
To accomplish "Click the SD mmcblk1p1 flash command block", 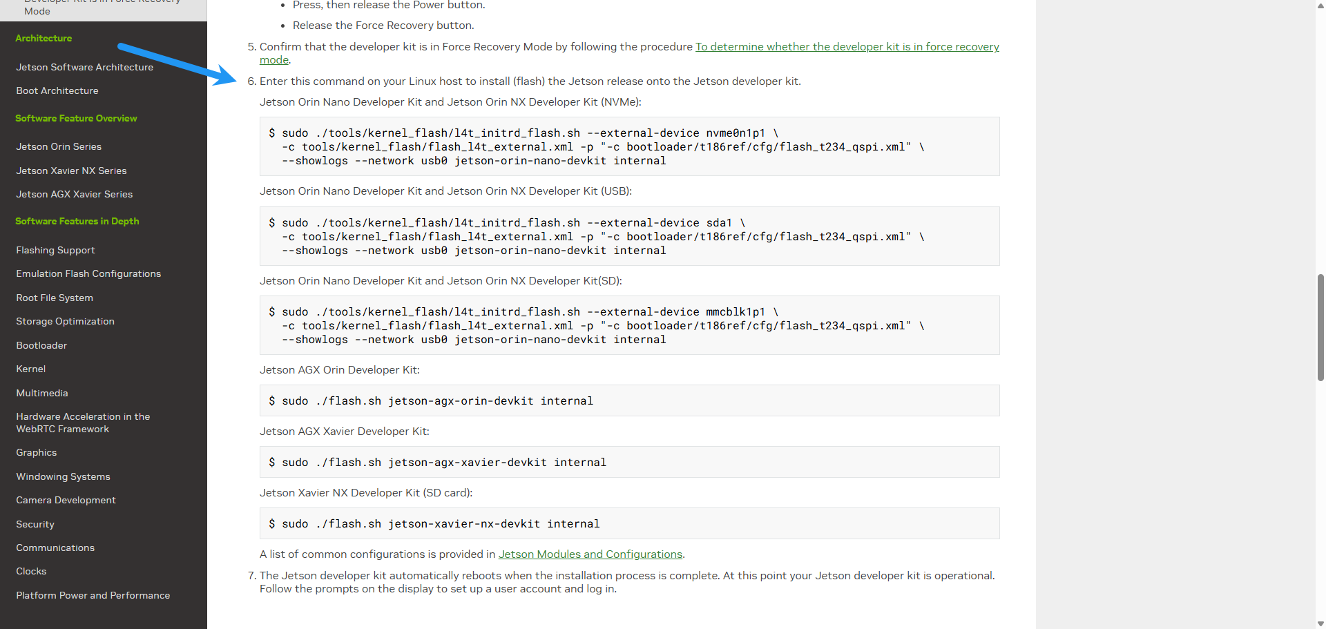I will tap(629, 325).
